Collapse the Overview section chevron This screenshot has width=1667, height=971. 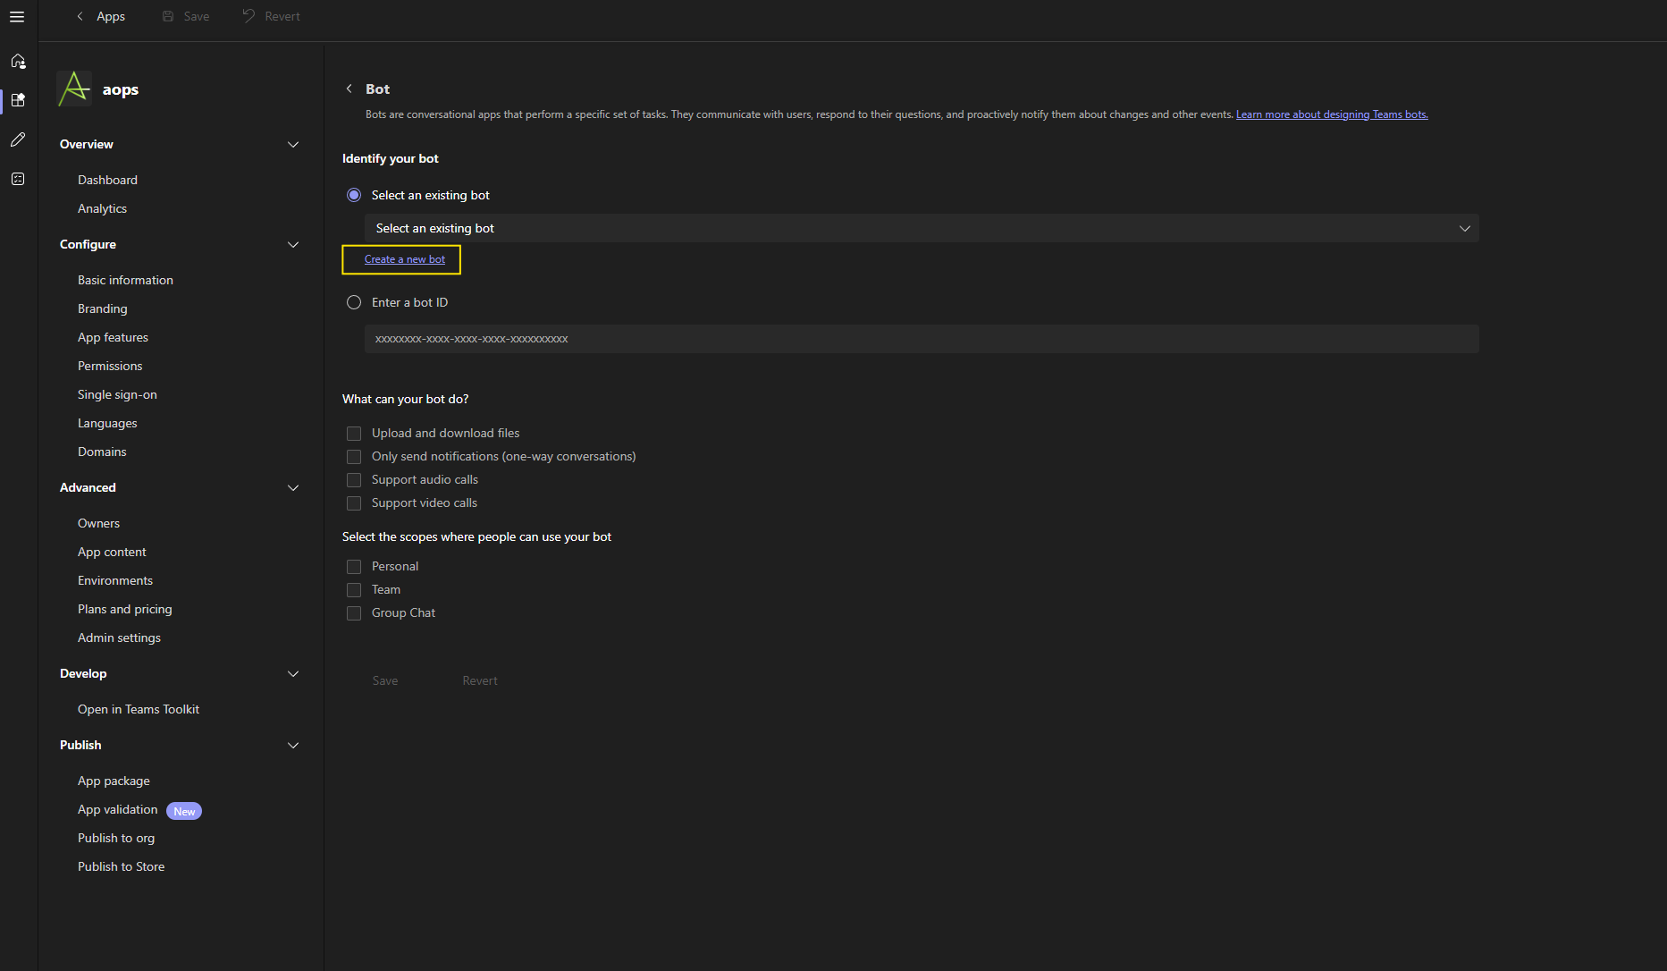point(293,145)
